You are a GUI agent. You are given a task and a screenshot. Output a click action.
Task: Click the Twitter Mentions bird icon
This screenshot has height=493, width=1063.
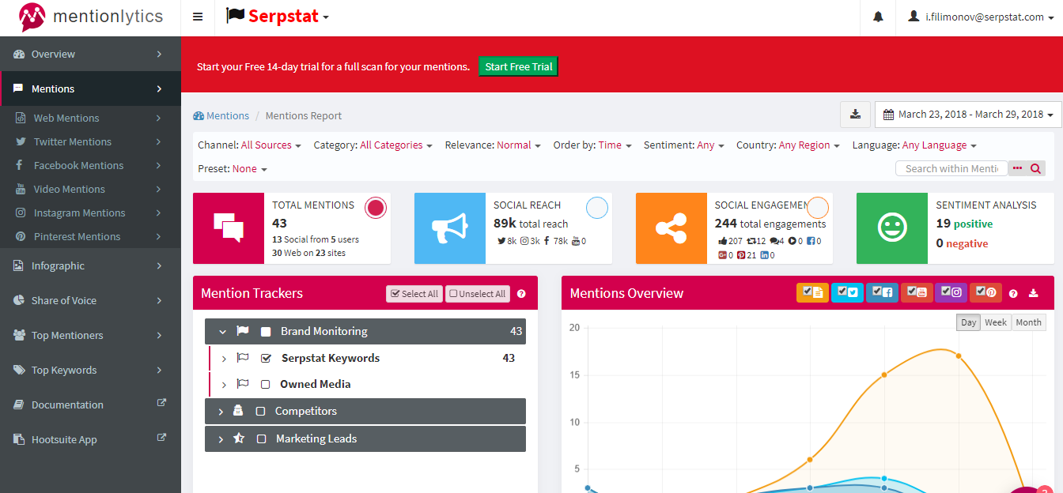pos(20,142)
